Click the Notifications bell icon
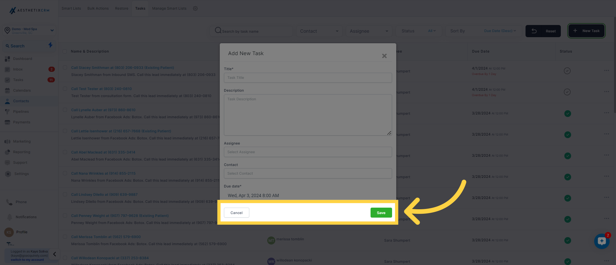616x265 pixels. pos(10,217)
